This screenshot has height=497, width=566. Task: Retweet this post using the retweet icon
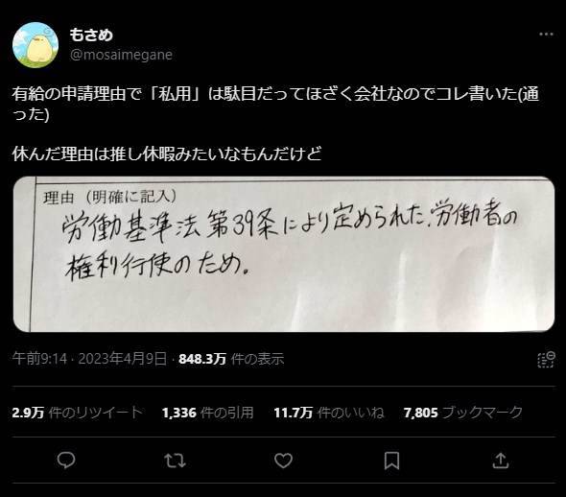[175, 461]
